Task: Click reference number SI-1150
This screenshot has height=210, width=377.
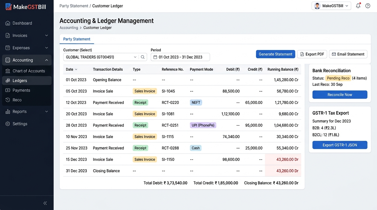Action: [x=168, y=159]
